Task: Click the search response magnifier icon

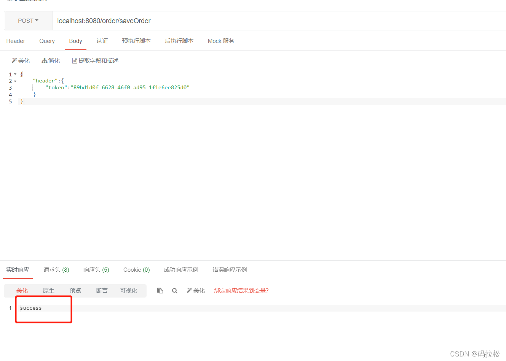Action: 175,291
